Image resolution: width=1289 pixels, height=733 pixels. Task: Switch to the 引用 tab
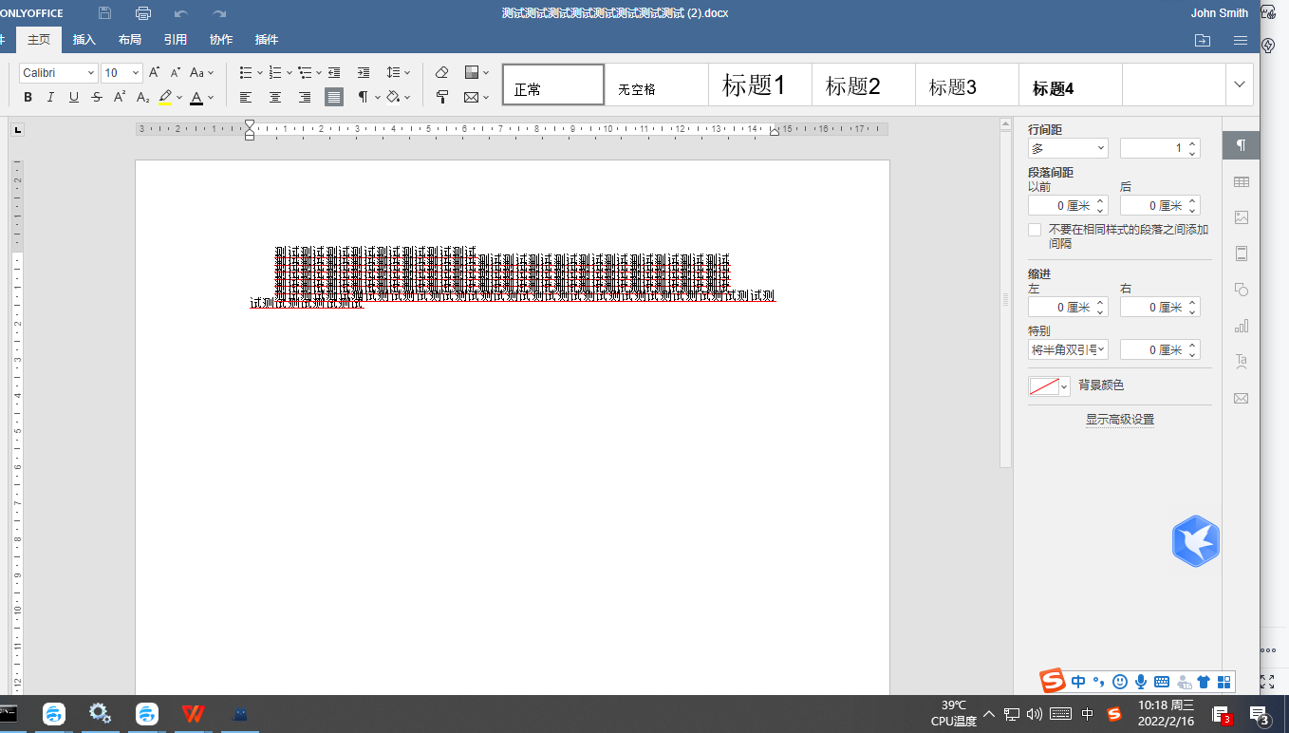[176, 40]
